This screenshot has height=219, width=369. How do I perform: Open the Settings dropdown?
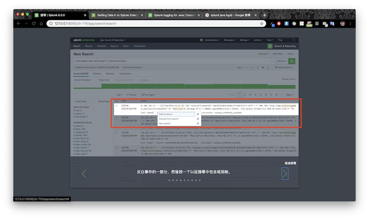245,40
